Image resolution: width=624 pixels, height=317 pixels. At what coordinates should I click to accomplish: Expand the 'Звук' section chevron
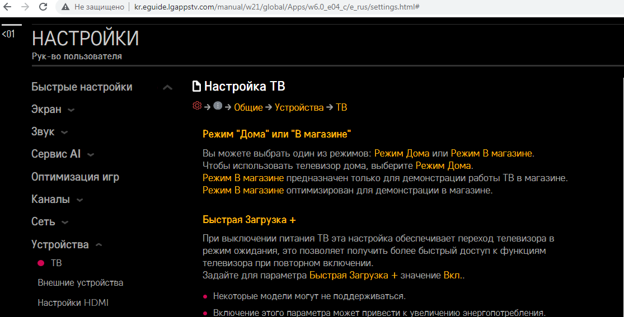(x=64, y=133)
